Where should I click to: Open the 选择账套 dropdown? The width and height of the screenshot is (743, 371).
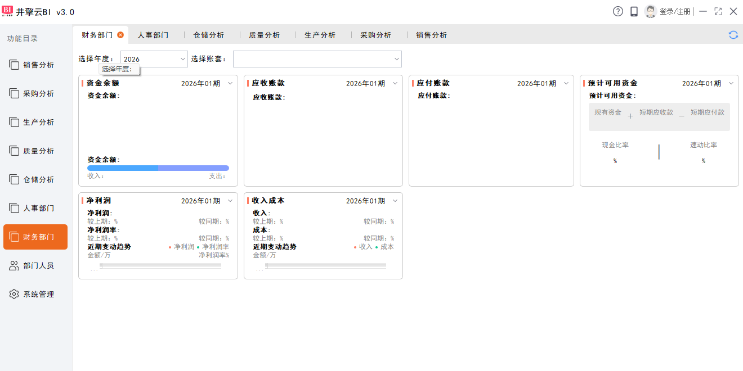(x=396, y=59)
